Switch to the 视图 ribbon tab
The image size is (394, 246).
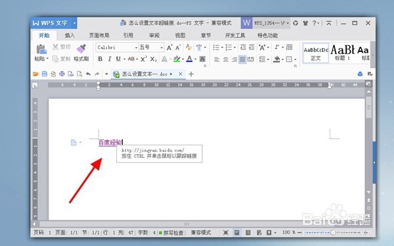(x=180, y=36)
